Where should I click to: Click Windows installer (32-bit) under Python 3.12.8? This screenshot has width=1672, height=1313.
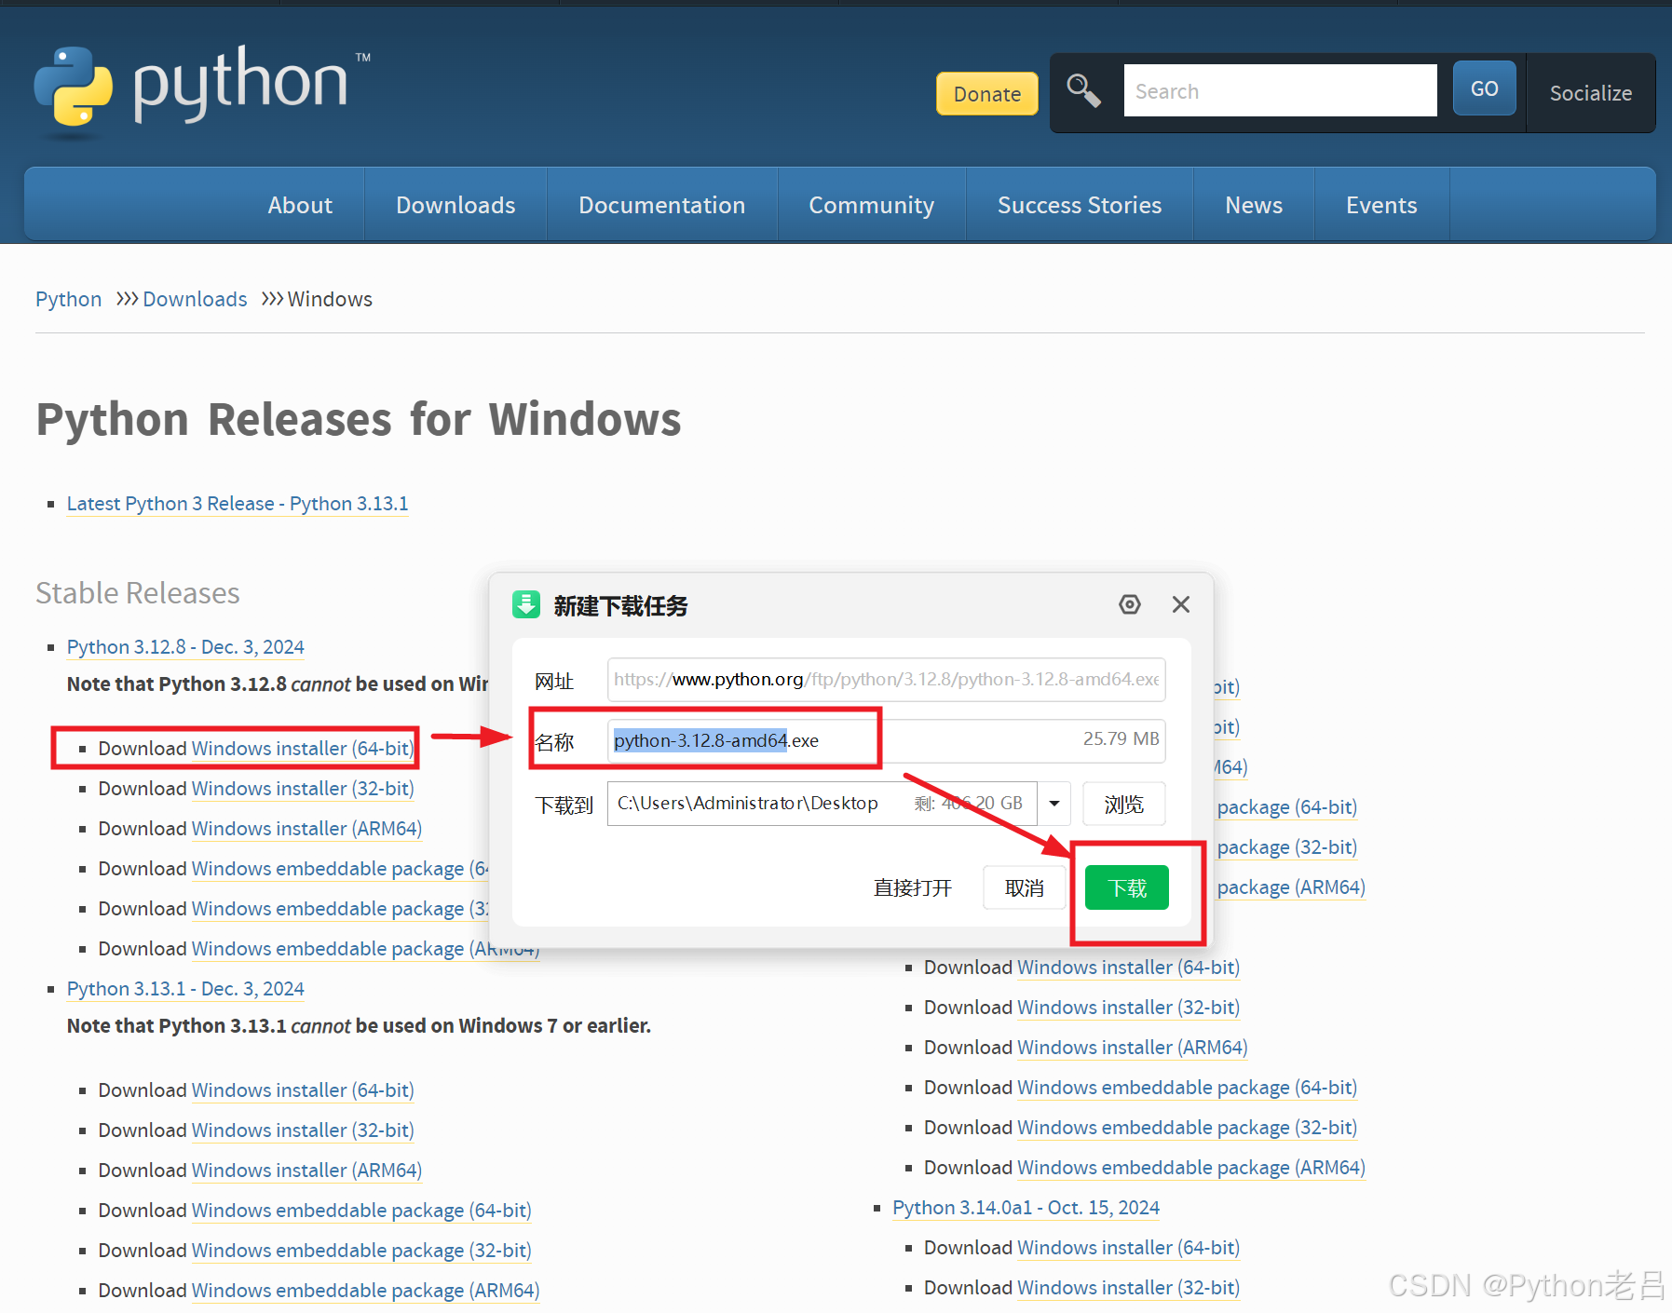click(303, 789)
